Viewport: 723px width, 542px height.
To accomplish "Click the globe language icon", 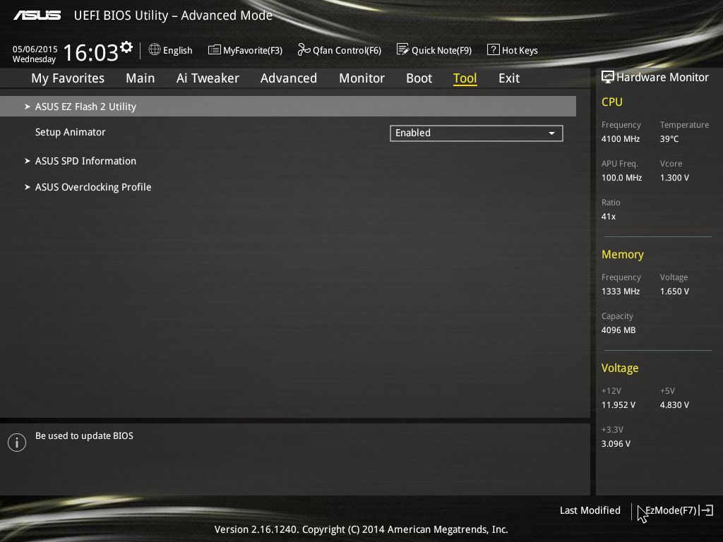I will point(155,50).
